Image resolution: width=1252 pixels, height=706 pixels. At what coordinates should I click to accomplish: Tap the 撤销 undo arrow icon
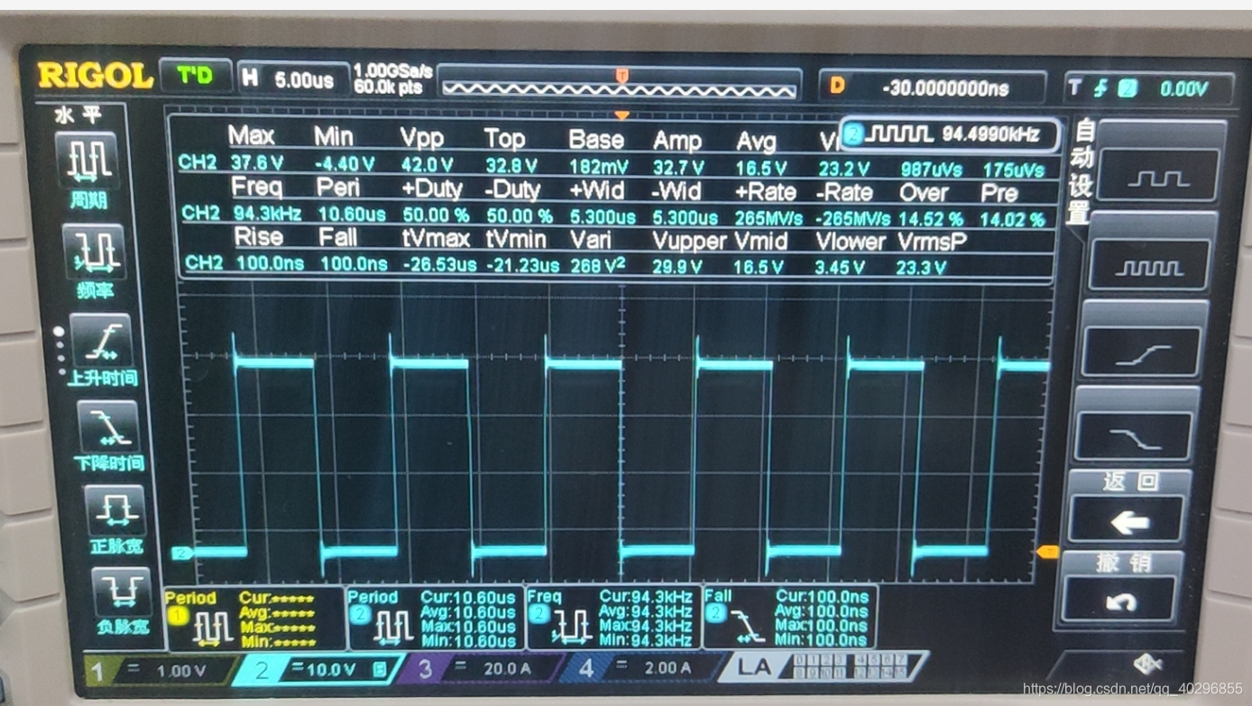coord(1120,599)
